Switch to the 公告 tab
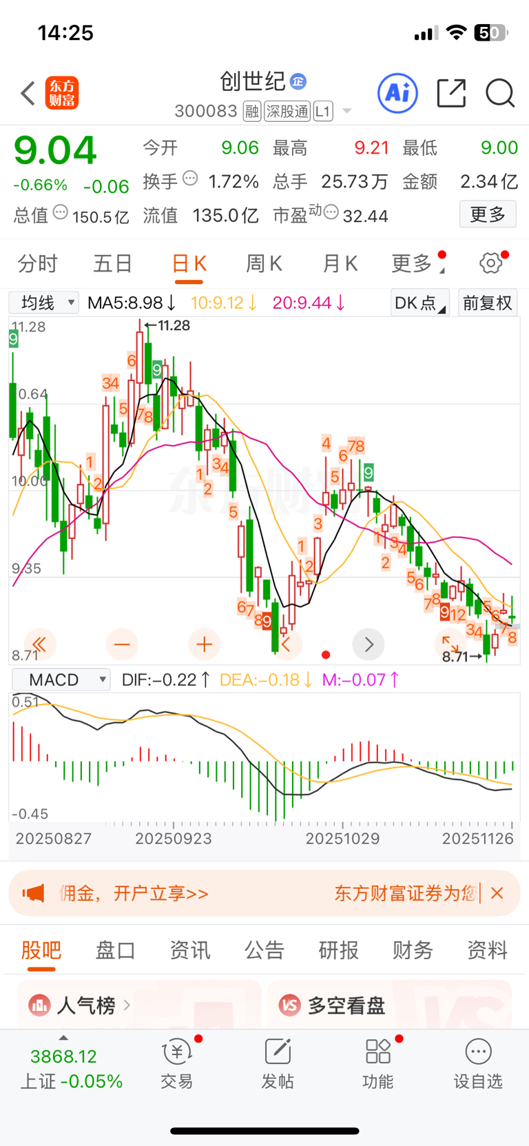 click(x=264, y=950)
